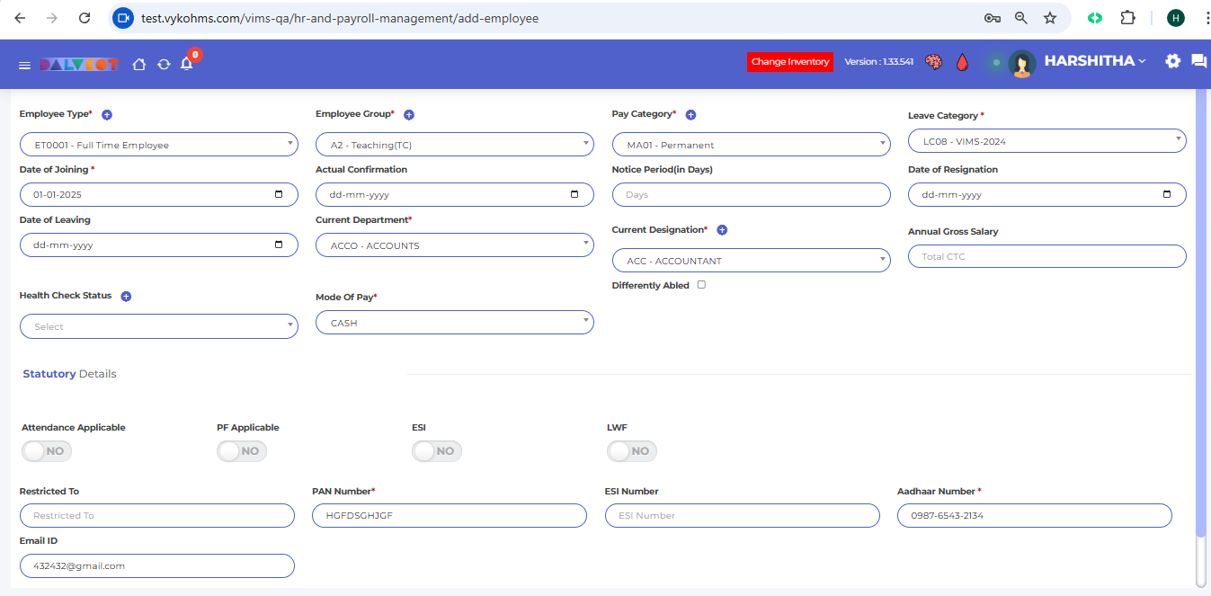Open the Leave Category dropdown
The width and height of the screenshot is (1211, 596).
pos(1046,141)
